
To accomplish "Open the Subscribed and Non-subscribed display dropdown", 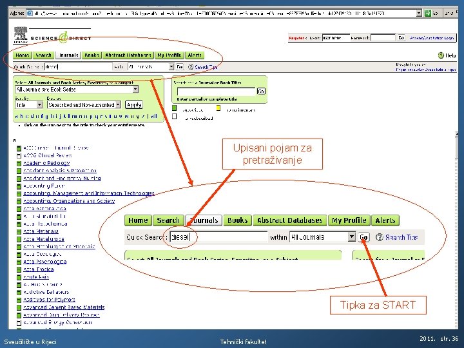I will 118,105.
